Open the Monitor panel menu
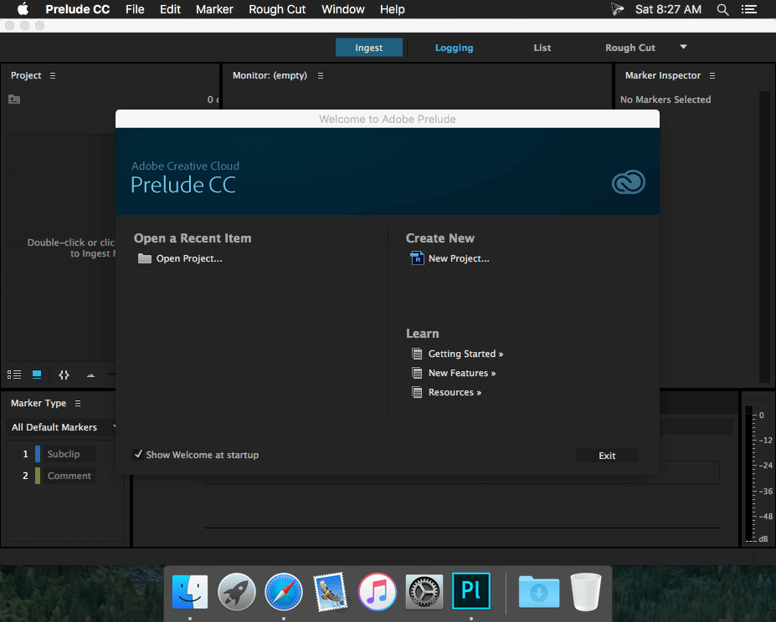This screenshot has width=776, height=622. pos(321,75)
